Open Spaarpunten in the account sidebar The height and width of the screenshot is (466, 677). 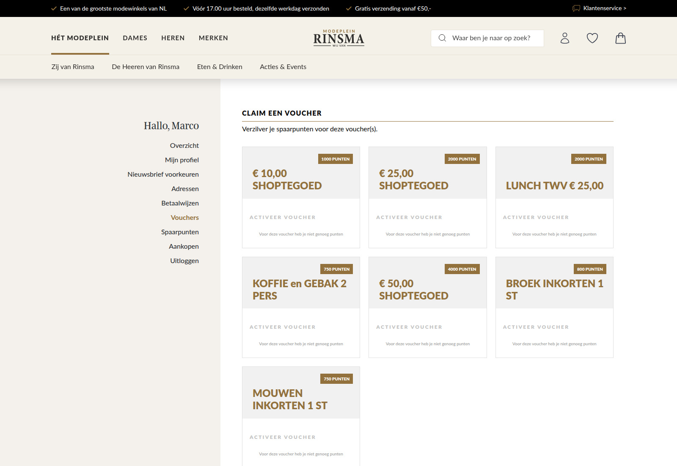pos(180,232)
